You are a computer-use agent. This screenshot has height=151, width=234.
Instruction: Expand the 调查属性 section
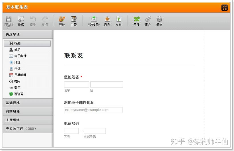(x=28, y=111)
